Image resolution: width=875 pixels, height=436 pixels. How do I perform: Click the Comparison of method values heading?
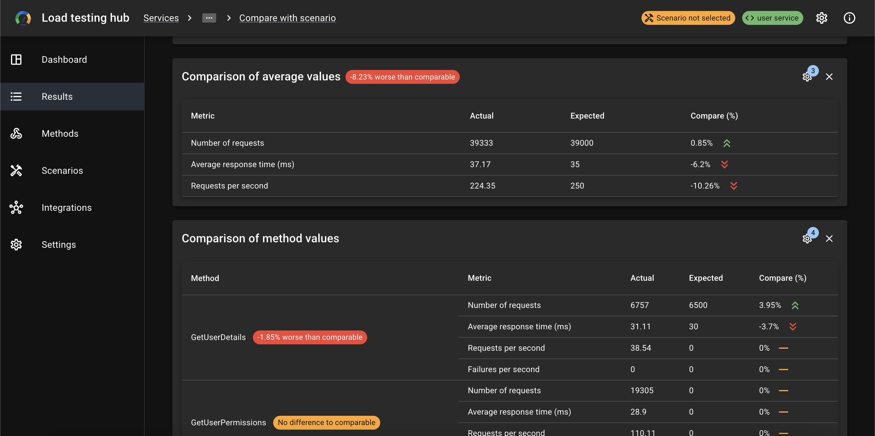click(260, 239)
